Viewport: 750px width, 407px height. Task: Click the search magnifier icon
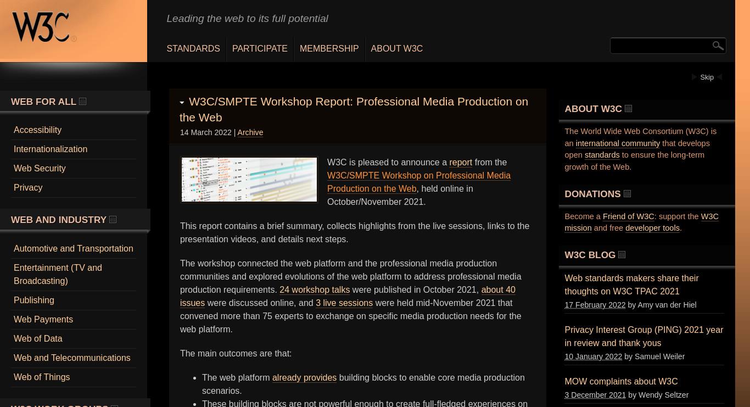[718, 46]
